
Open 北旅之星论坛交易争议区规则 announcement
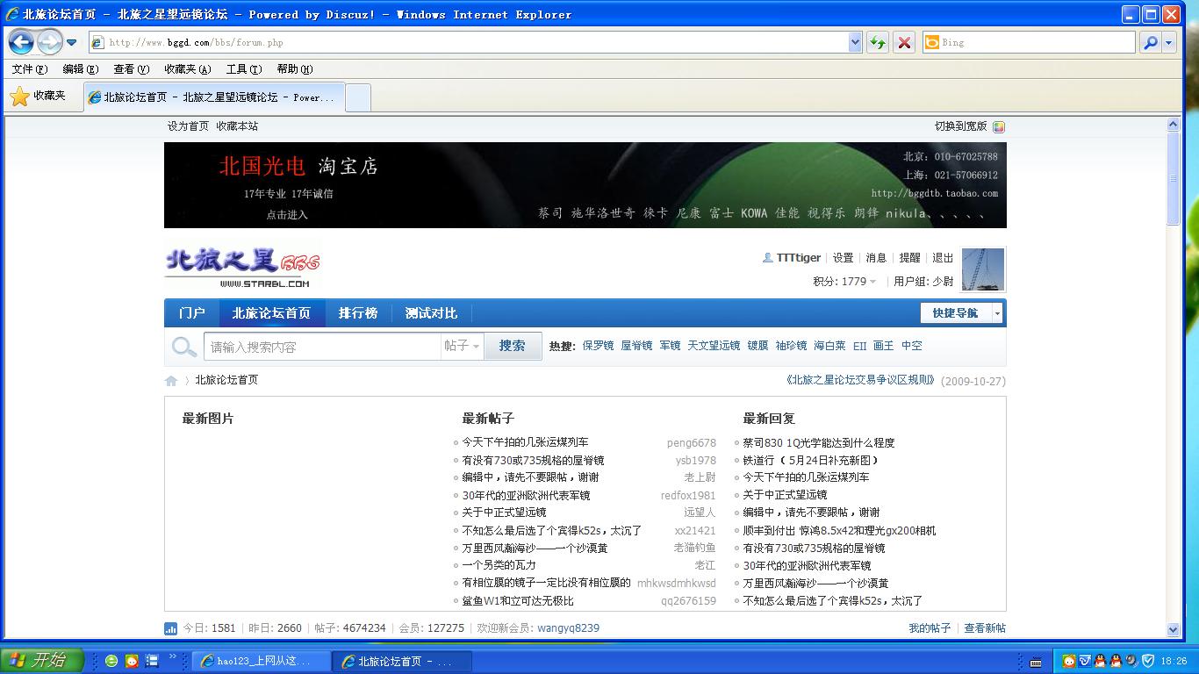click(x=861, y=380)
